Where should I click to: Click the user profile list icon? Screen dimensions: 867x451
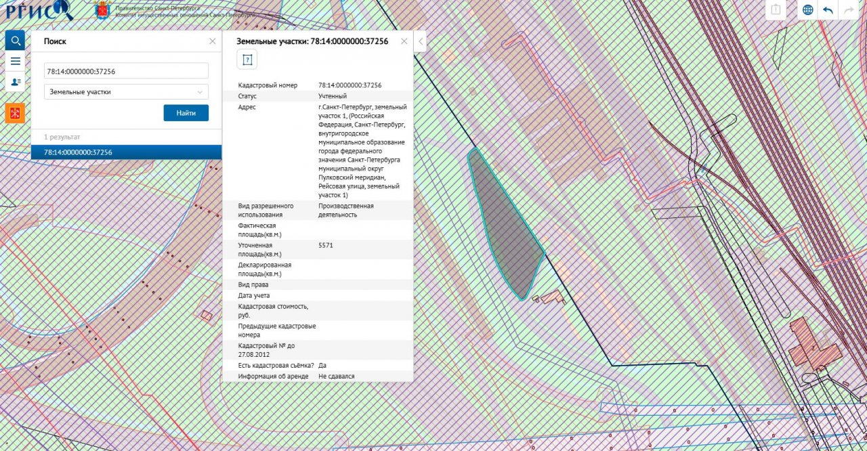(x=15, y=82)
